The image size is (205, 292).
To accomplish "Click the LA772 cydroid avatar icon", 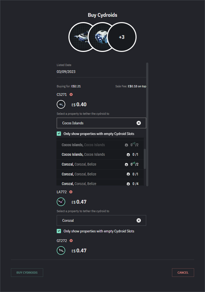I will 61,202.
